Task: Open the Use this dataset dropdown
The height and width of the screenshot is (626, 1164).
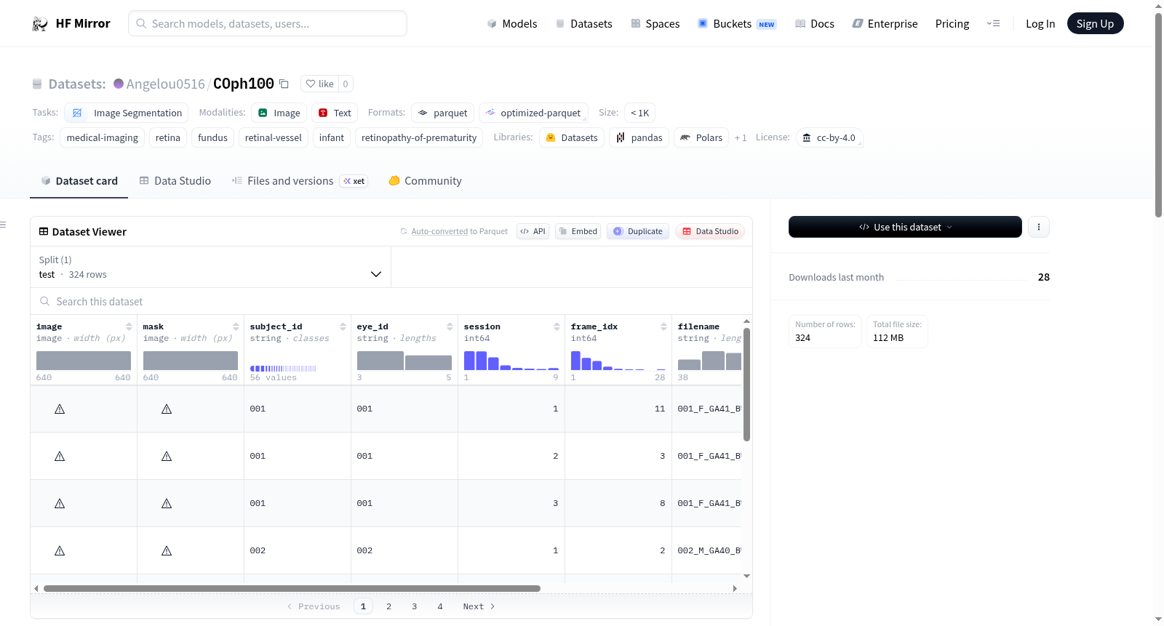Action: pos(905,227)
